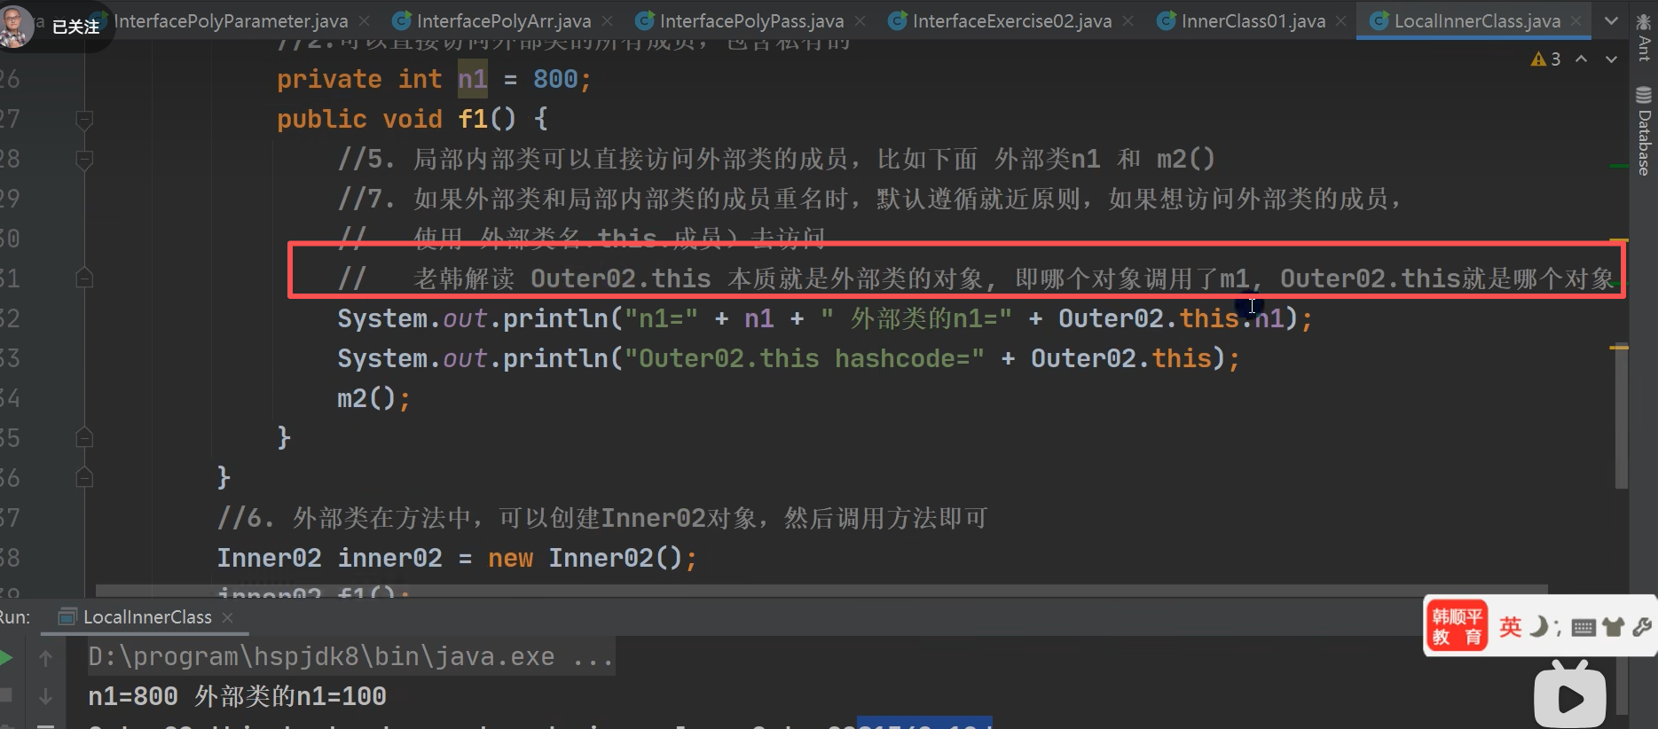1658x729 pixels.
Task: Collapse the f1() method fold marker
Action: pyautogui.click(x=84, y=119)
